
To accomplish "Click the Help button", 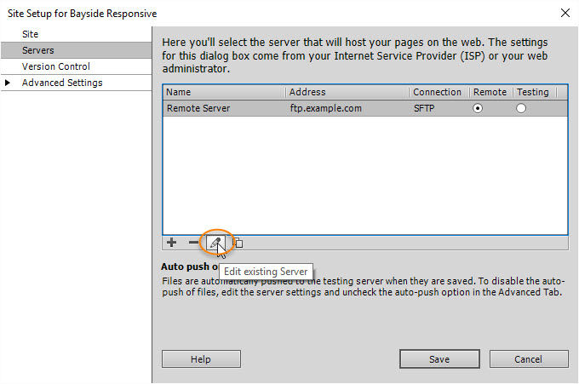I will point(201,359).
